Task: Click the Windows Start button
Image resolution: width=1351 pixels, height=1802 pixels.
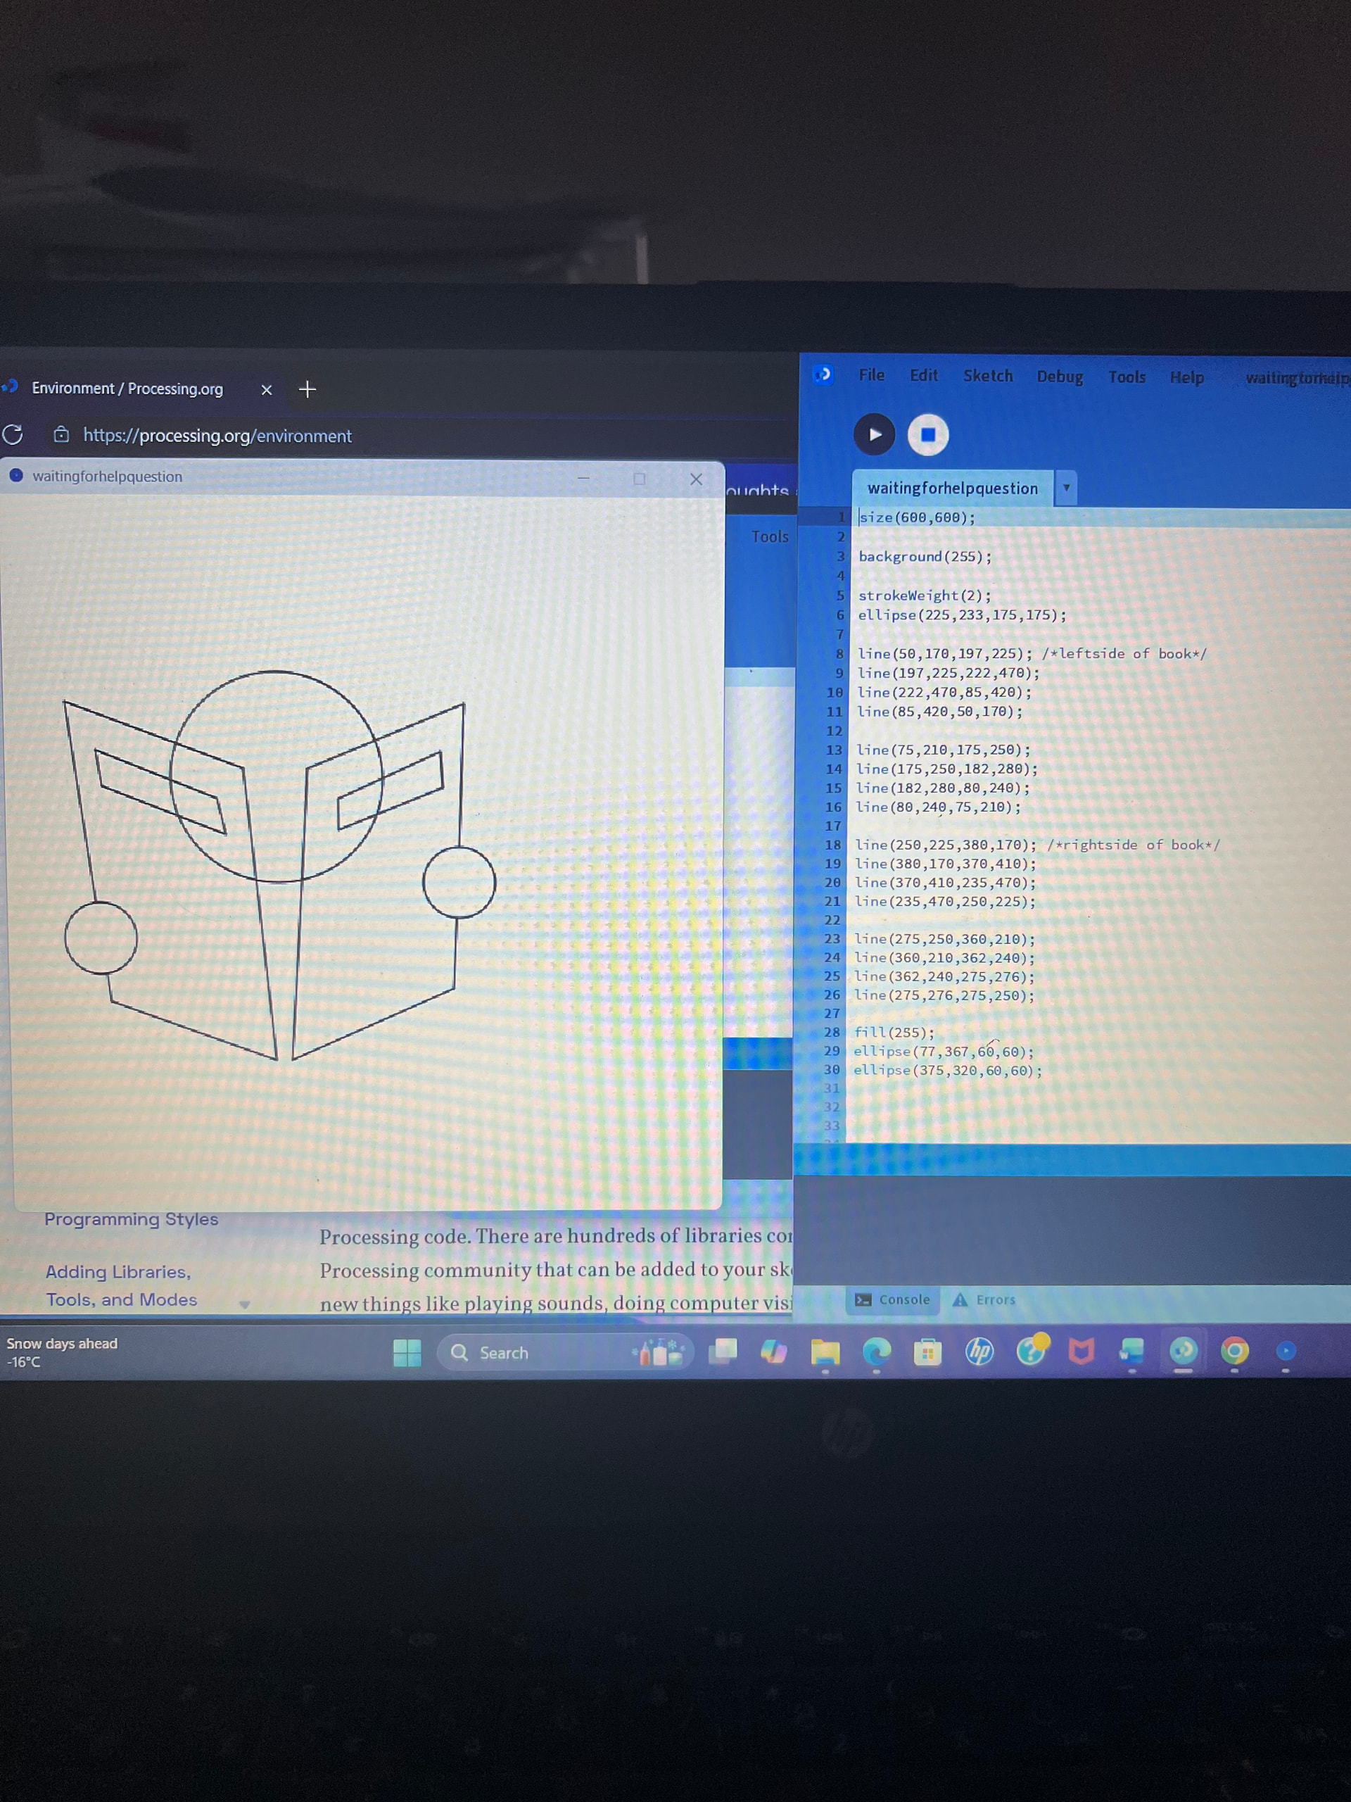Action: (x=407, y=1352)
